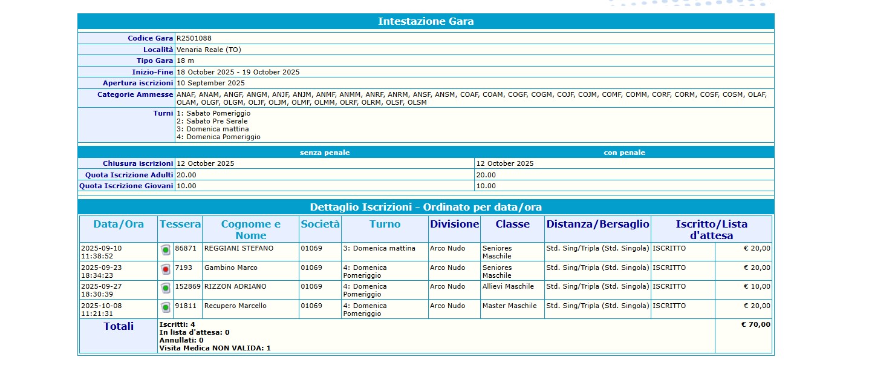Sort entries by Società column header
Viewport: 869px width, 371px height.
pos(321,224)
